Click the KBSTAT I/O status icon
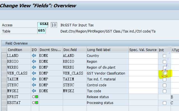 35,103
